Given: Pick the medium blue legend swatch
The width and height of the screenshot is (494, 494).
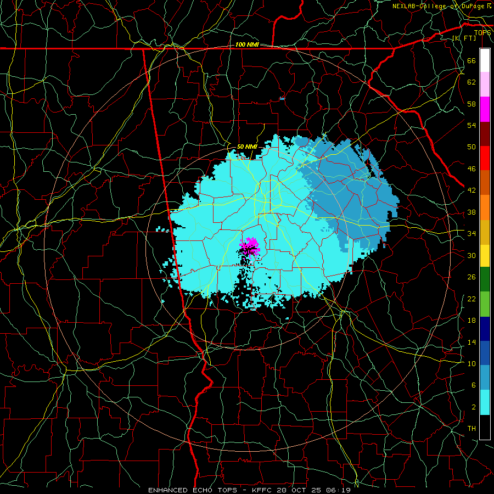Looking at the screenshot, I should 485,353.
